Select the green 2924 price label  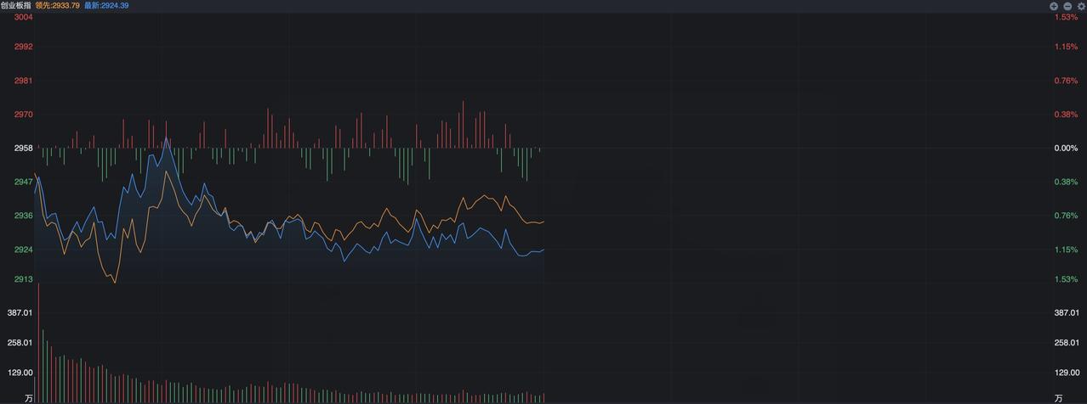(24, 250)
